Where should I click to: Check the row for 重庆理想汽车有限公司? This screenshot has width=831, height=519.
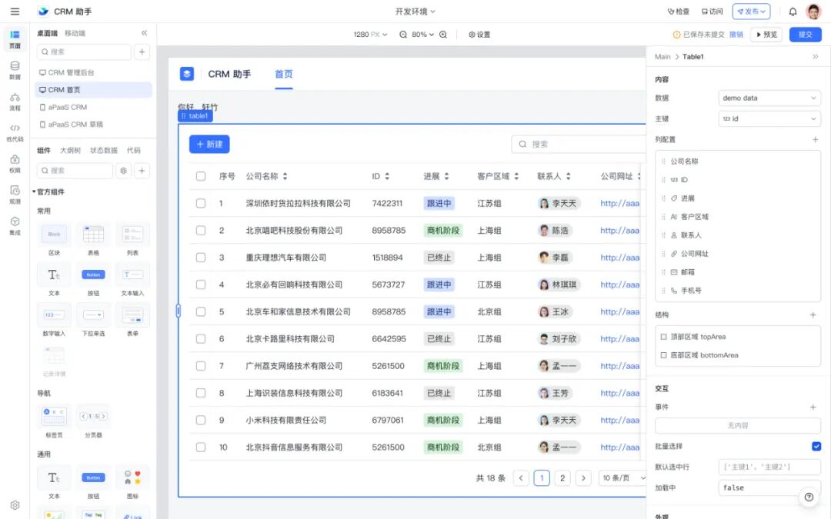(201, 258)
